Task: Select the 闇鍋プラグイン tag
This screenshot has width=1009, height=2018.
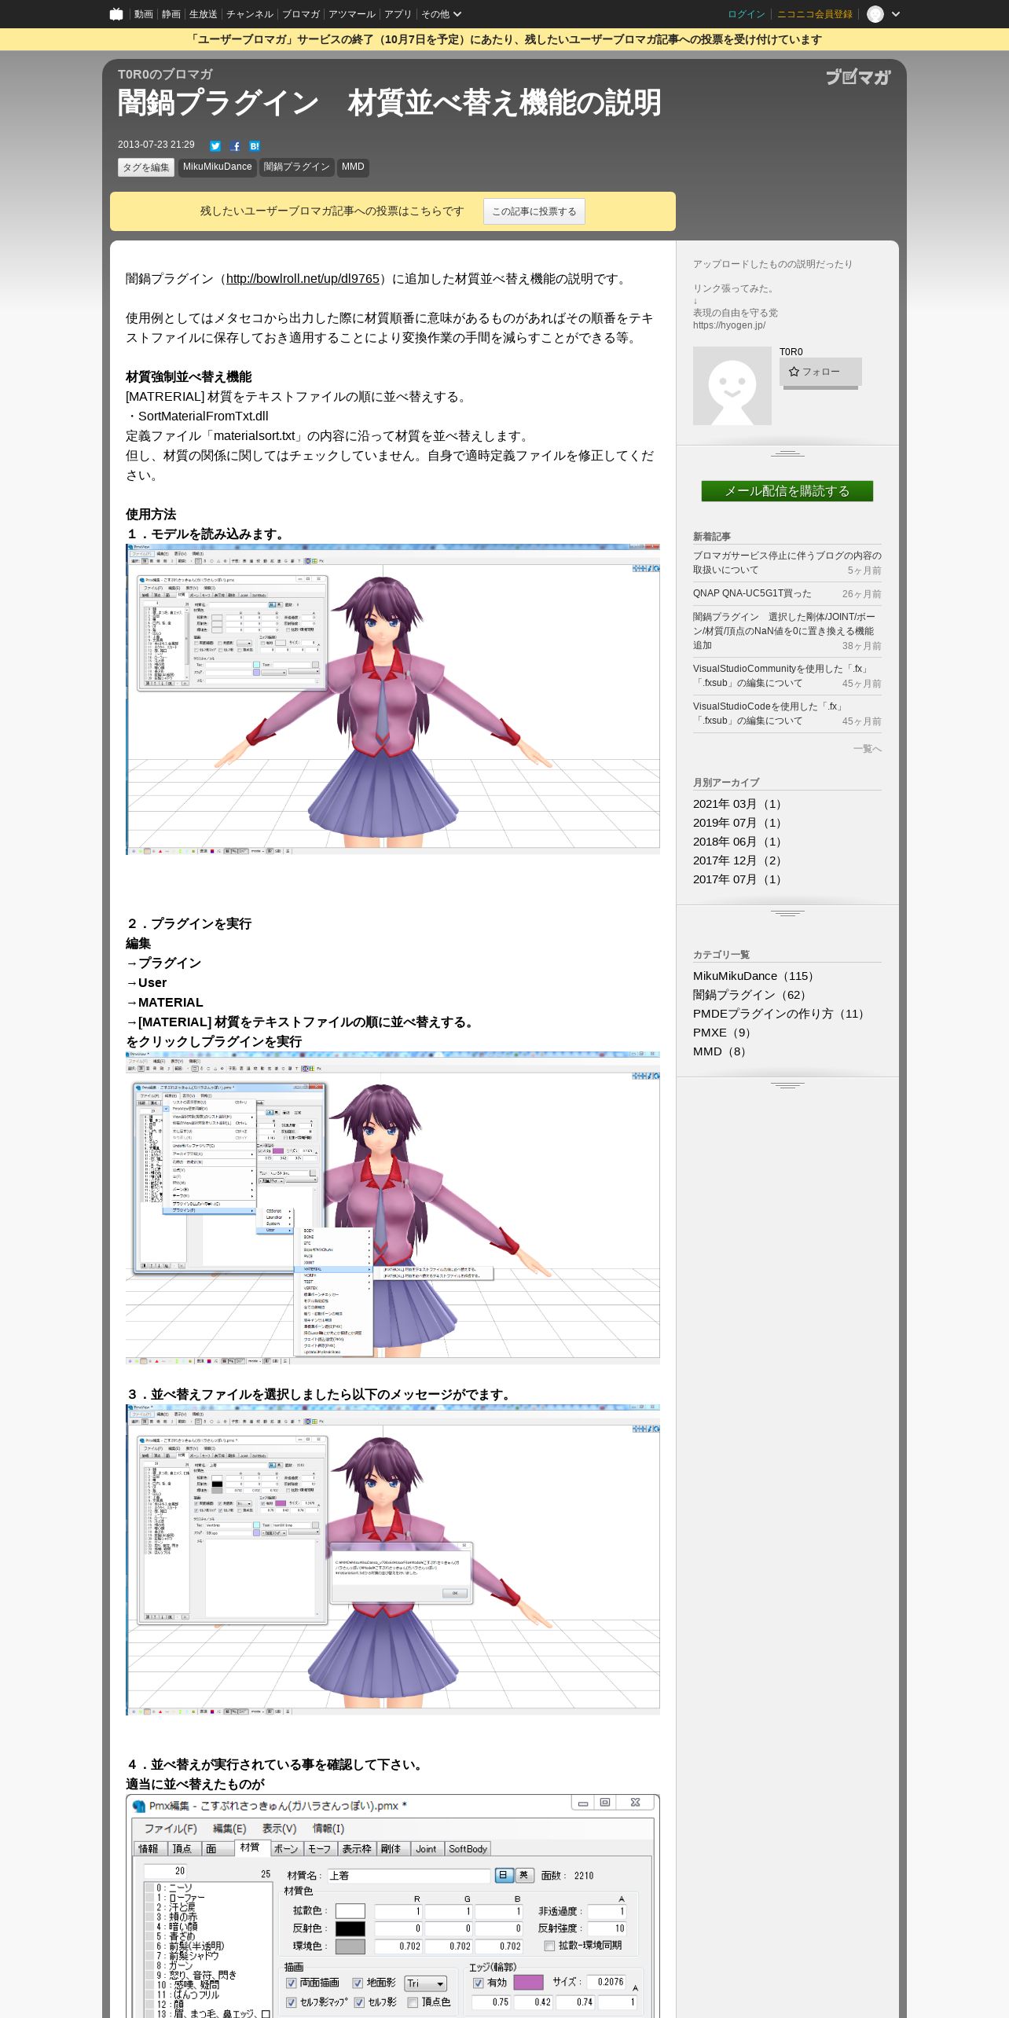Action: 297,167
